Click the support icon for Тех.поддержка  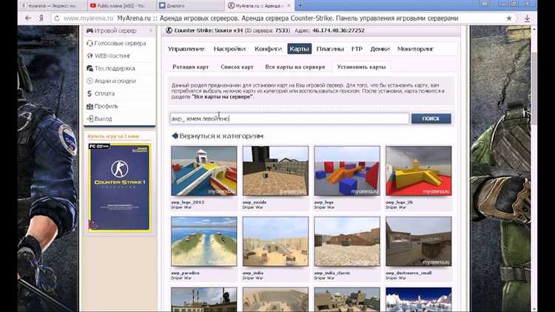click(90, 68)
